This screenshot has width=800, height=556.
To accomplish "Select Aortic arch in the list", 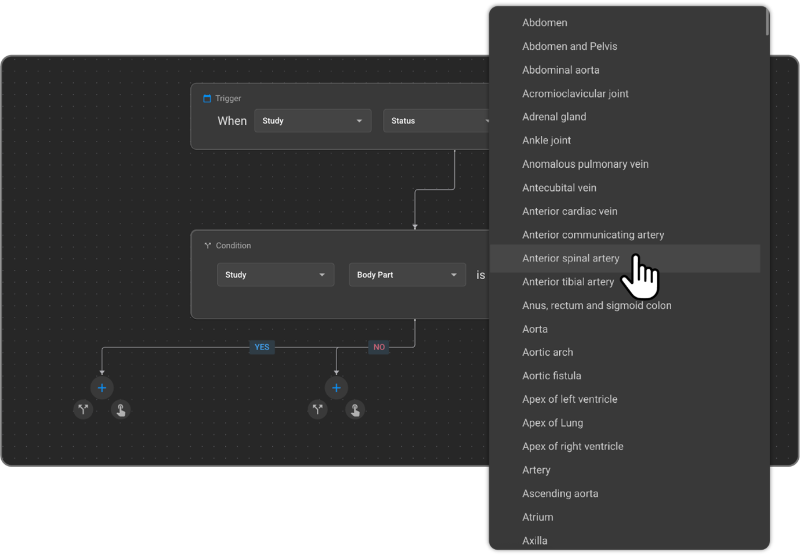I will (x=547, y=352).
